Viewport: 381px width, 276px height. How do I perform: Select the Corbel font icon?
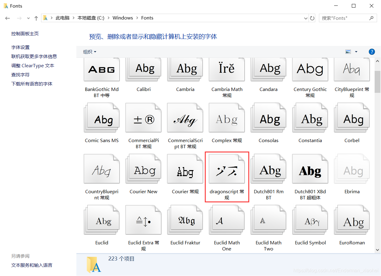(x=352, y=118)
